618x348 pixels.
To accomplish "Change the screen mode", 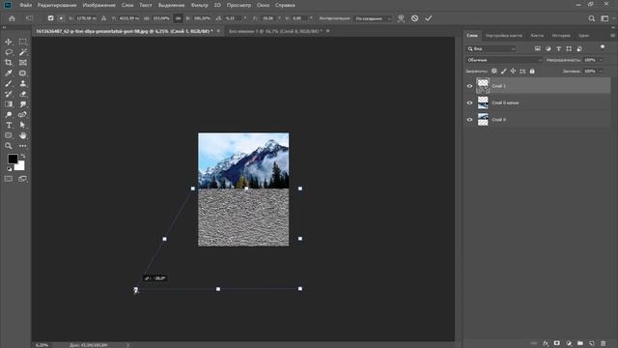I will [x=23, y=179].
